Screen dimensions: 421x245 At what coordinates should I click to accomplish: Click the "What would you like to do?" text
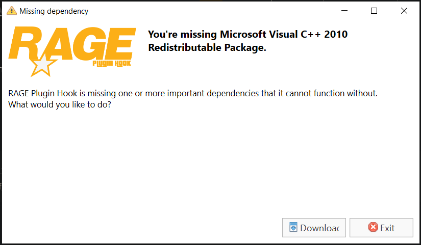pos(60,105)
